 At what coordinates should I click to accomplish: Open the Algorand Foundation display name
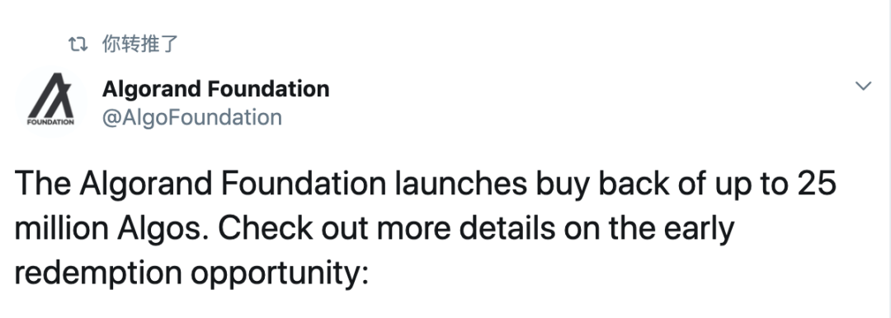click(x=216, y=89)
